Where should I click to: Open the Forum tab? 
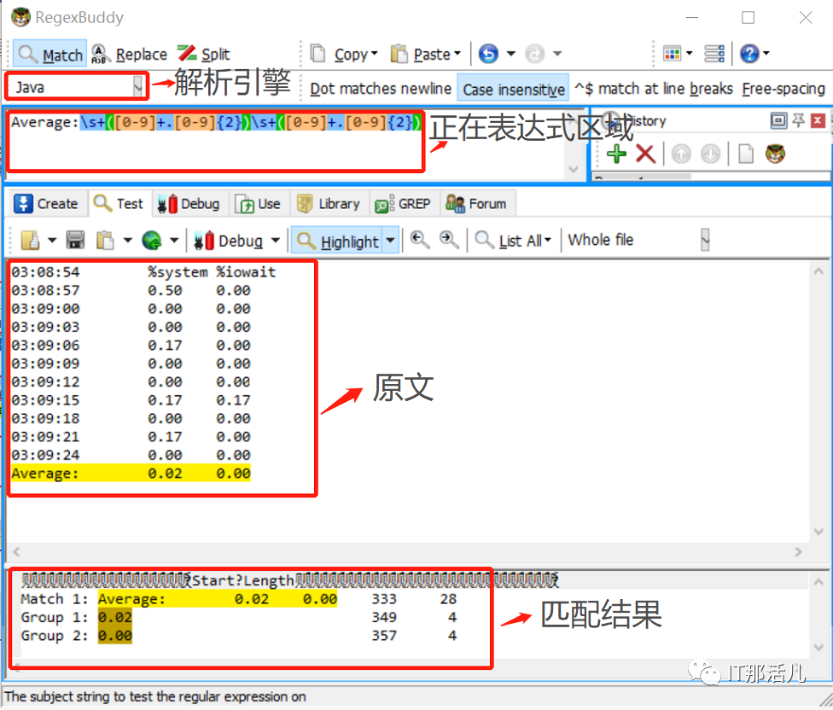click(476, 203)
